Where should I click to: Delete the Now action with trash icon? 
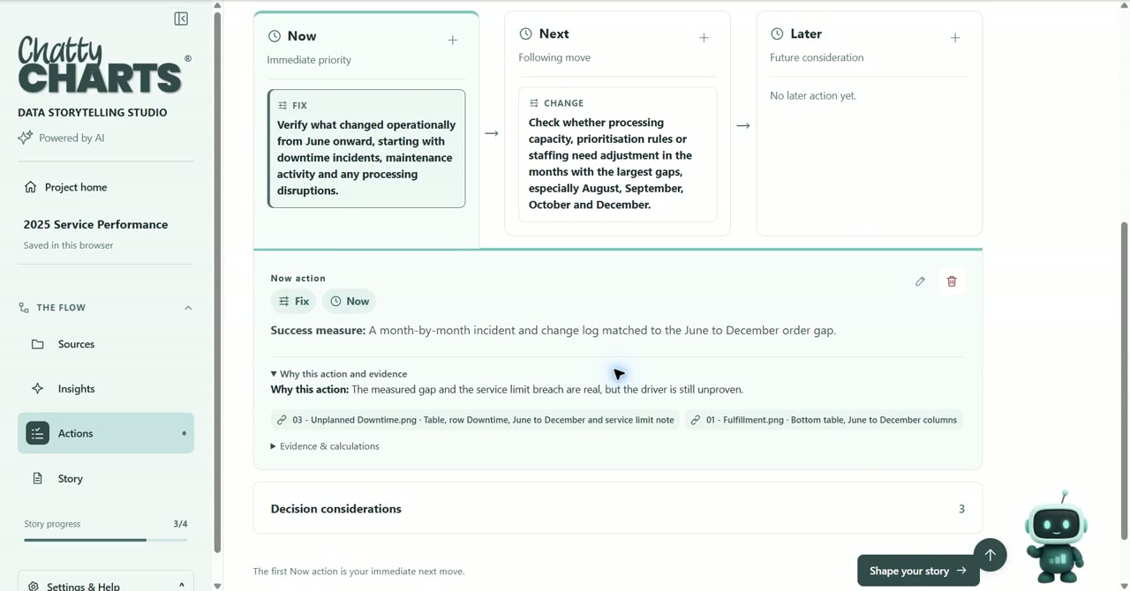[952, 281]
